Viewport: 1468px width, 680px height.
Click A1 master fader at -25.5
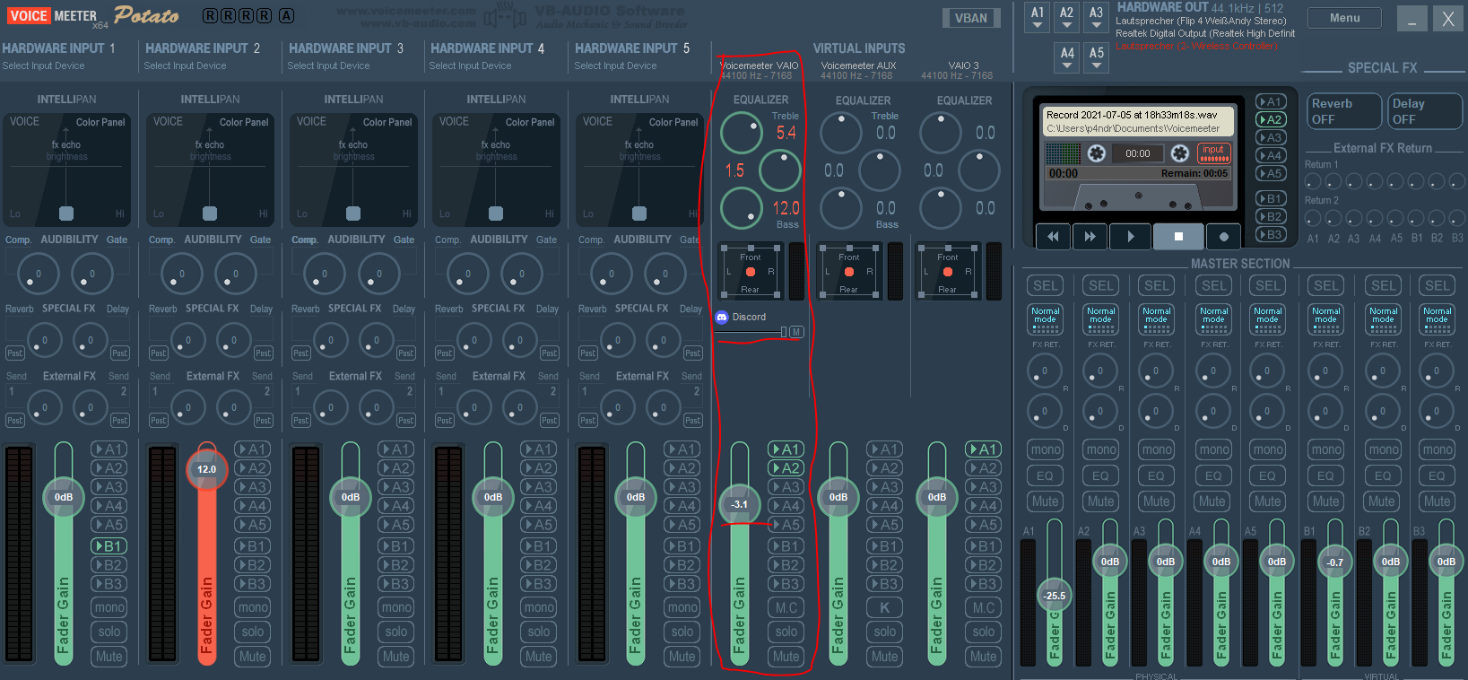point(1054,596)
